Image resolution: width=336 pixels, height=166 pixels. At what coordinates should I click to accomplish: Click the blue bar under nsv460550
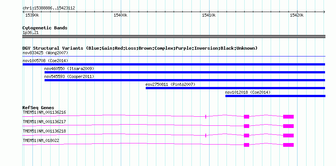(x=185, y=72)
